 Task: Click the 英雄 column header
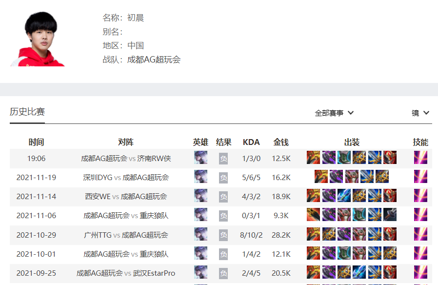click(x=200, y=142)
